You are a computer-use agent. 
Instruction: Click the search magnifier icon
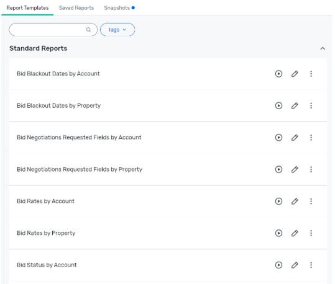tap(88, 30)
